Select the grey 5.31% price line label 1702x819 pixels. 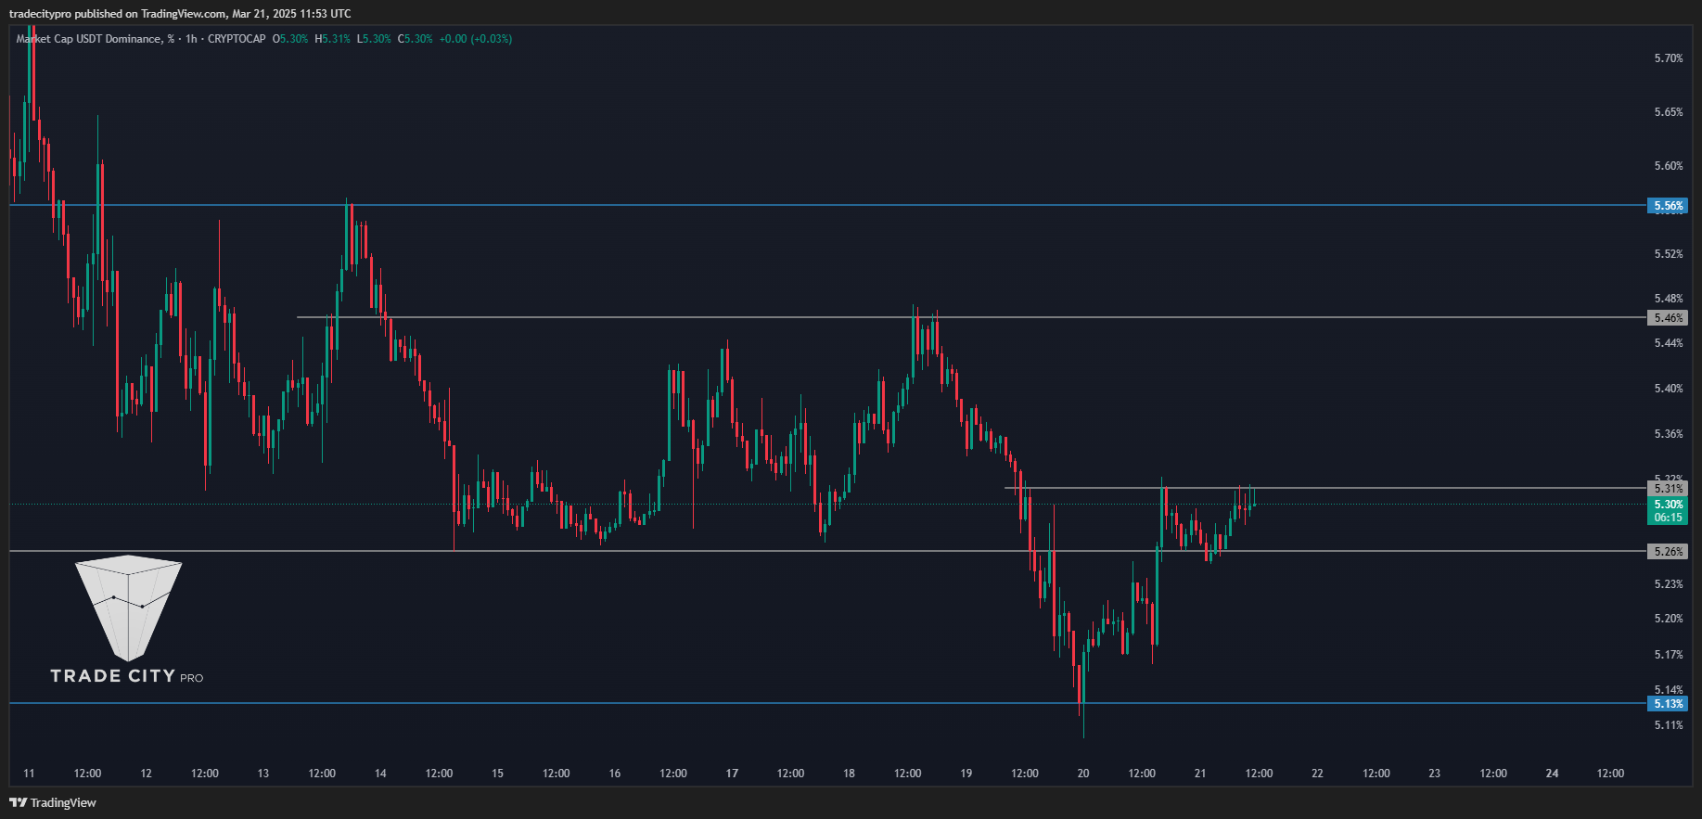1668,489
